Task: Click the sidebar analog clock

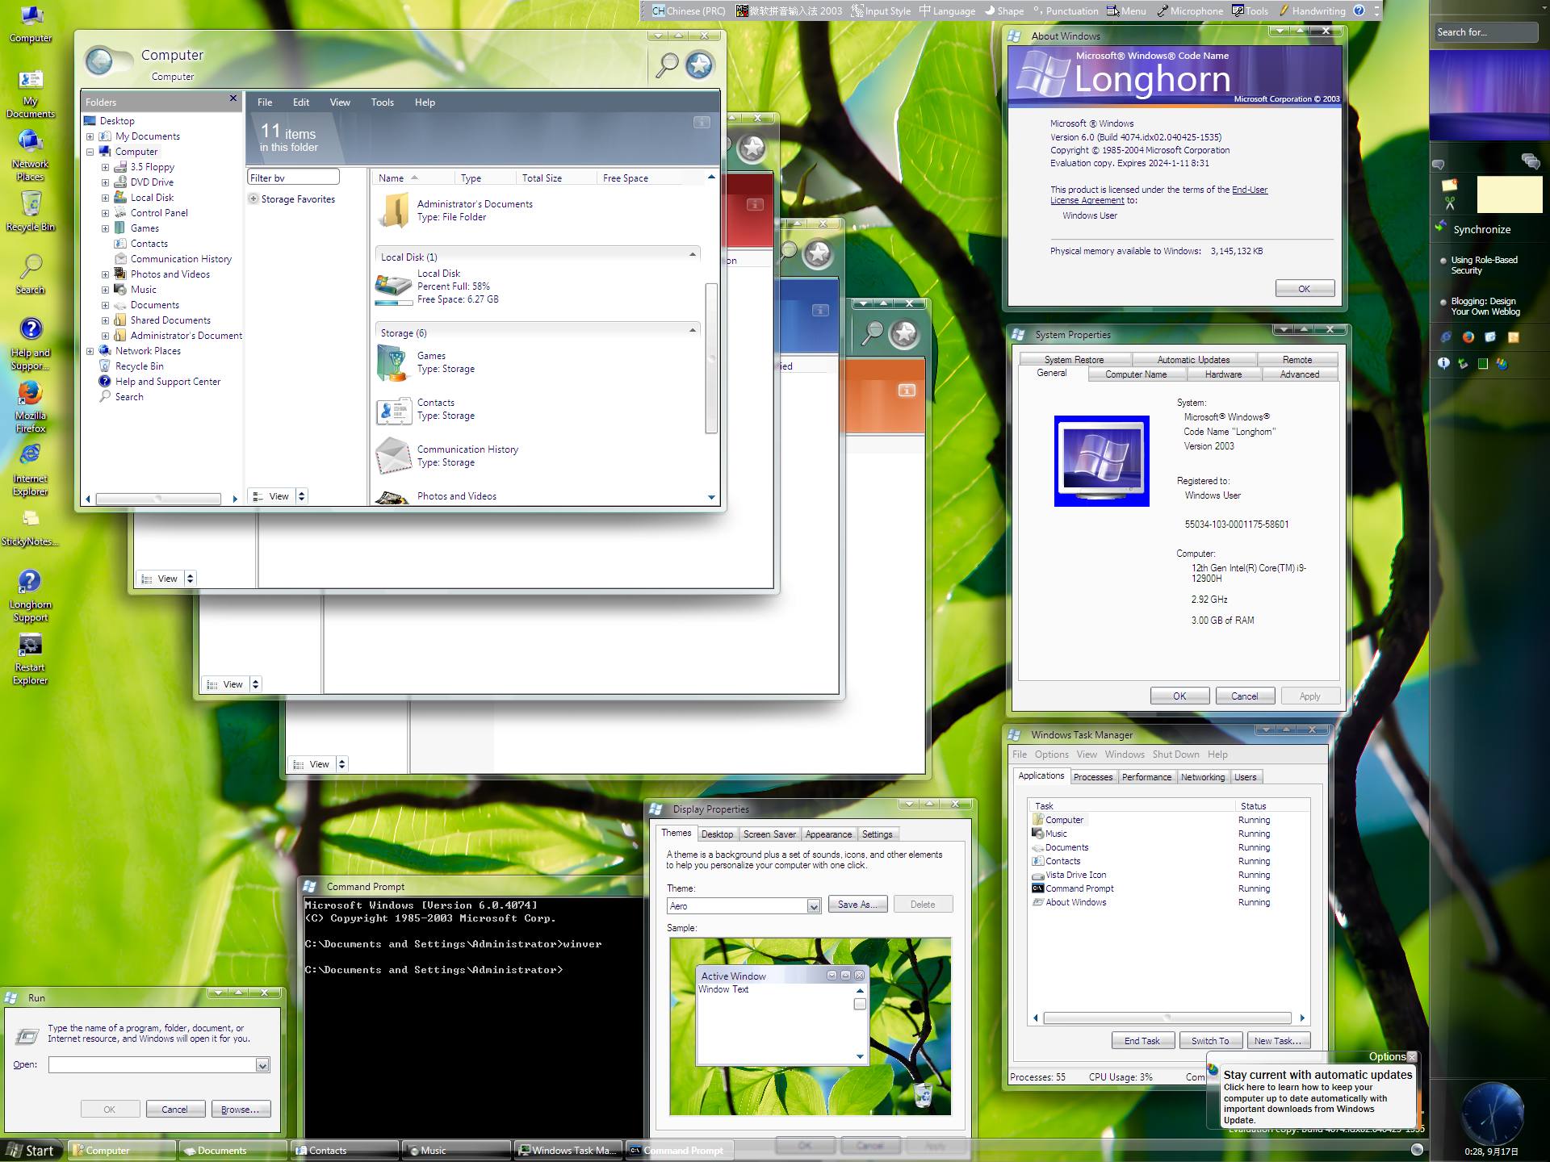Action: (x=1492, y=1114)
